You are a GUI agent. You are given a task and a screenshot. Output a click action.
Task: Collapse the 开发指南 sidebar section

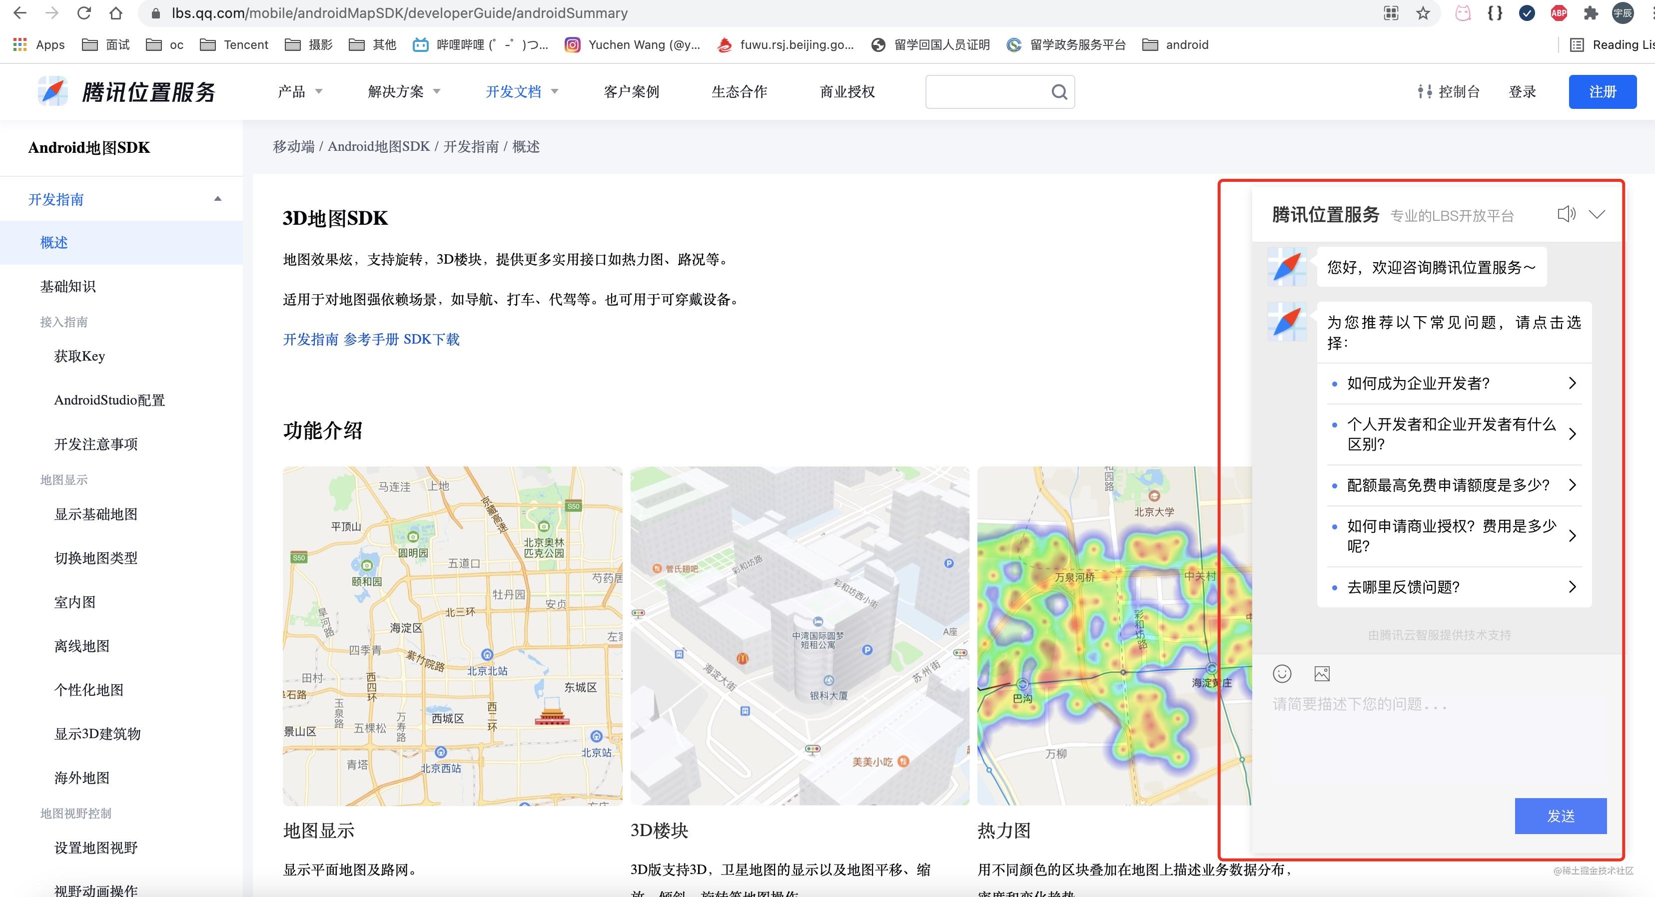(218, 199)
